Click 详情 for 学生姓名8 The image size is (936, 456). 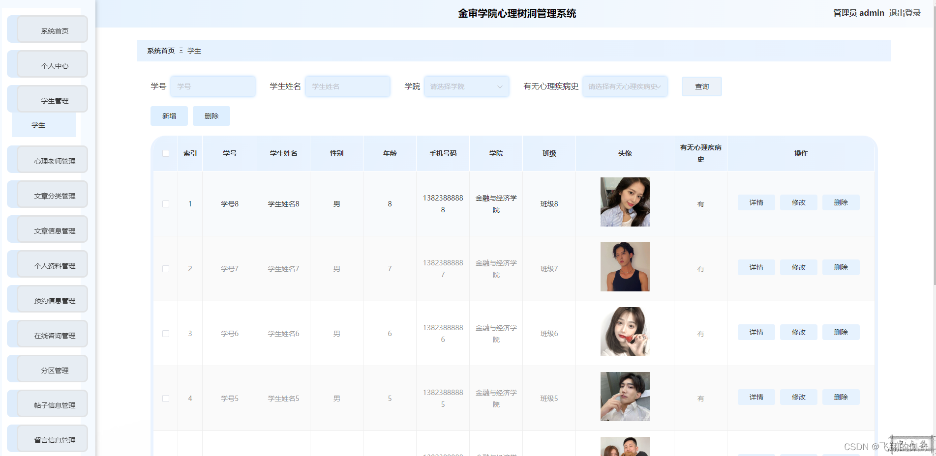coord(756,202)
